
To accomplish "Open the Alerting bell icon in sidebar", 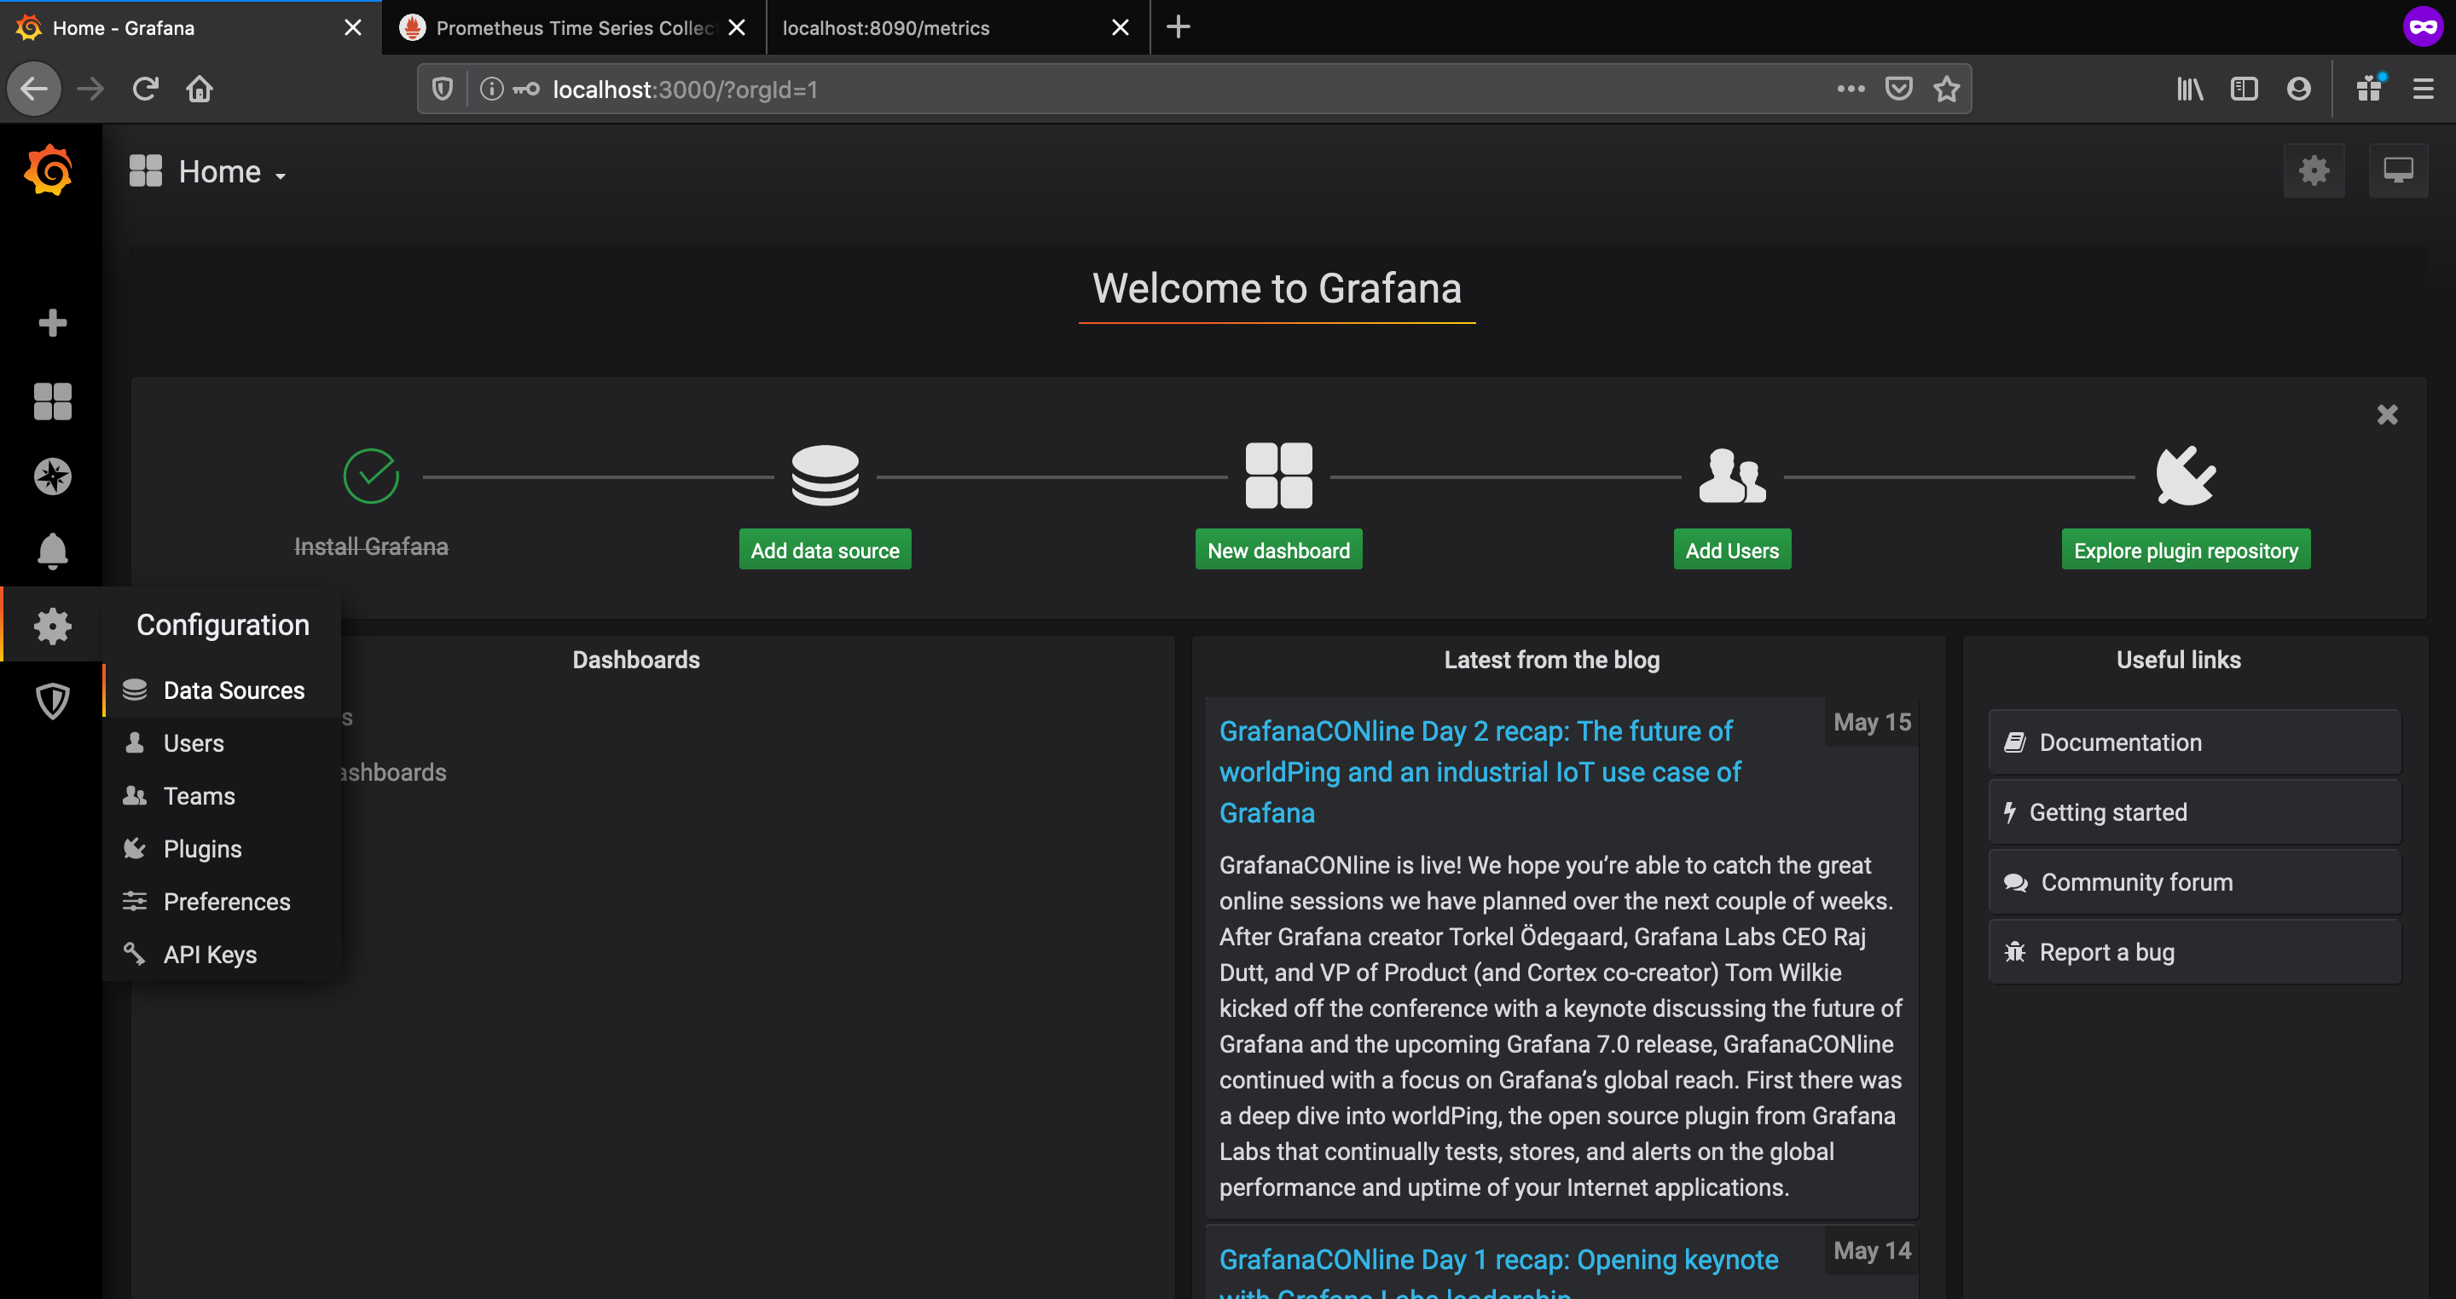I will (x=52, y=551).
